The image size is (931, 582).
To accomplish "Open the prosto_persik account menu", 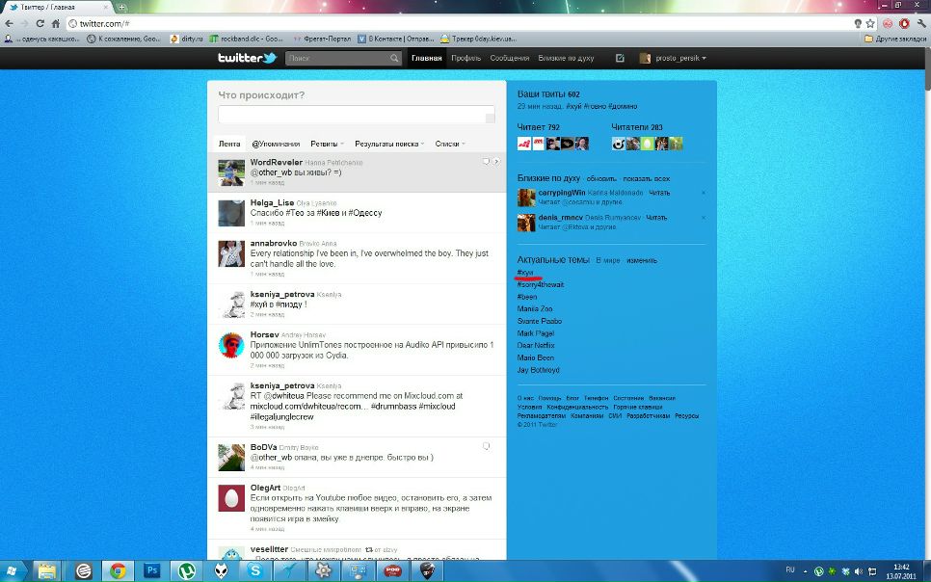I will [x=673, y=59].
